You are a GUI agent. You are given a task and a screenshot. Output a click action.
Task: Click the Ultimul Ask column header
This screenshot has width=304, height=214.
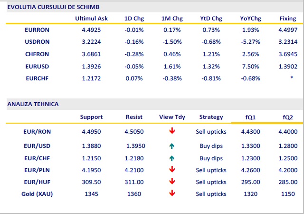(92, 19)
